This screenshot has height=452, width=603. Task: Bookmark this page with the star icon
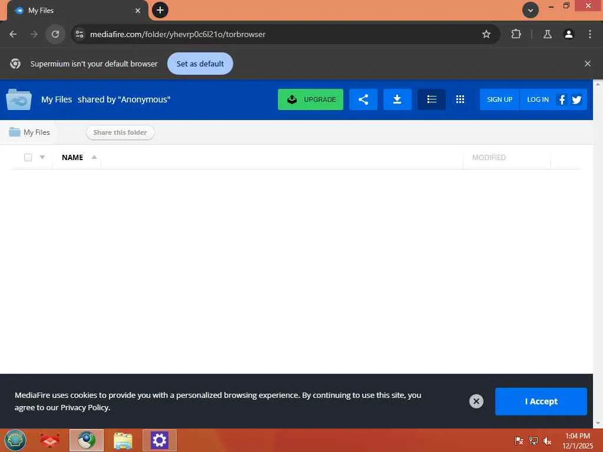(x=486, y=34)
